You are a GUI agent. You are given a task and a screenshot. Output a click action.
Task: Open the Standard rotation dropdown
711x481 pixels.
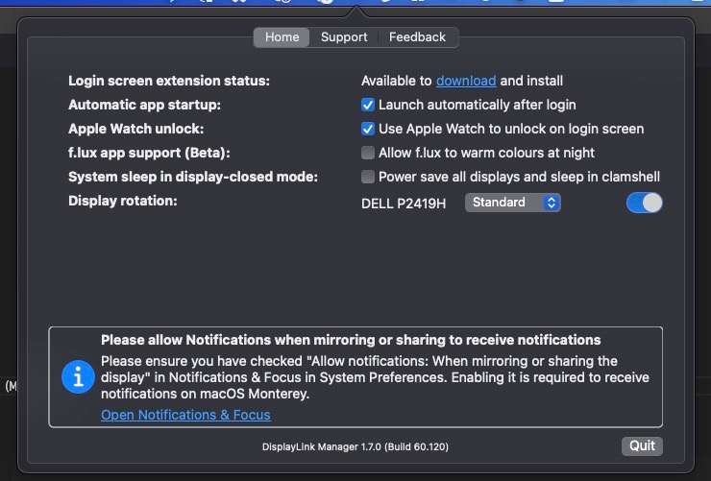(x=513, y=203)
